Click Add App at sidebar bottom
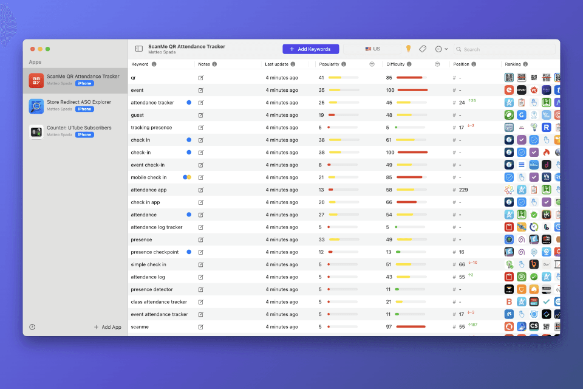This screenshot has width=583, height=389. pyautogui.click(x=107, y=327)
